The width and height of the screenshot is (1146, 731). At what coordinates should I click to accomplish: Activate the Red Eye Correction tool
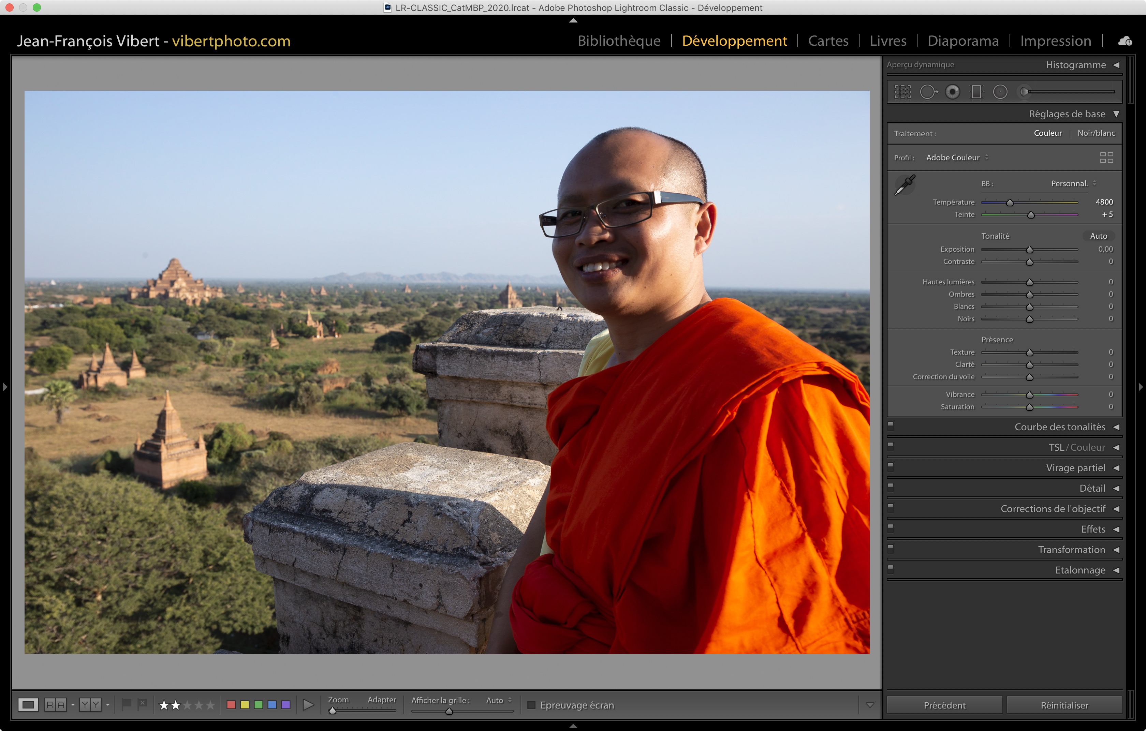952,92
